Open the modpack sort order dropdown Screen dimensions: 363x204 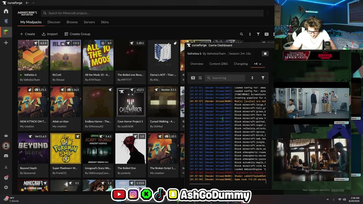tap(250, 34)
